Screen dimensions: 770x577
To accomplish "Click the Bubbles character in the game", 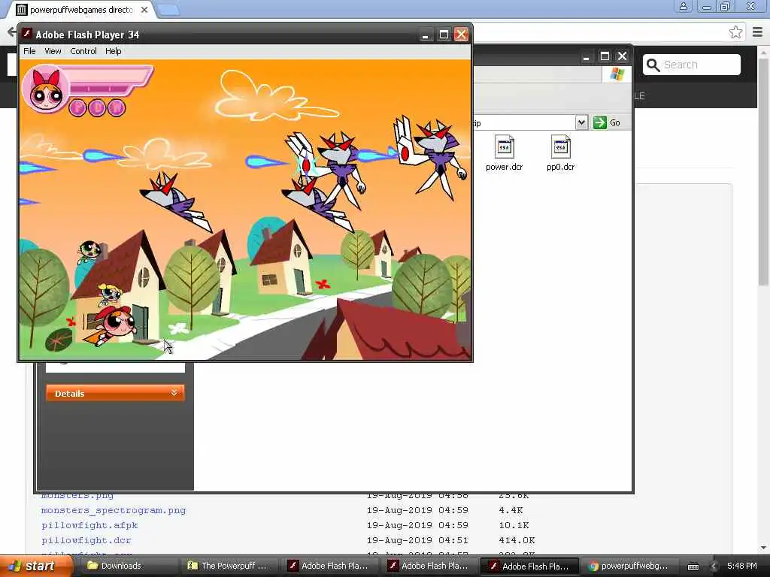I will tap(110, 294).
